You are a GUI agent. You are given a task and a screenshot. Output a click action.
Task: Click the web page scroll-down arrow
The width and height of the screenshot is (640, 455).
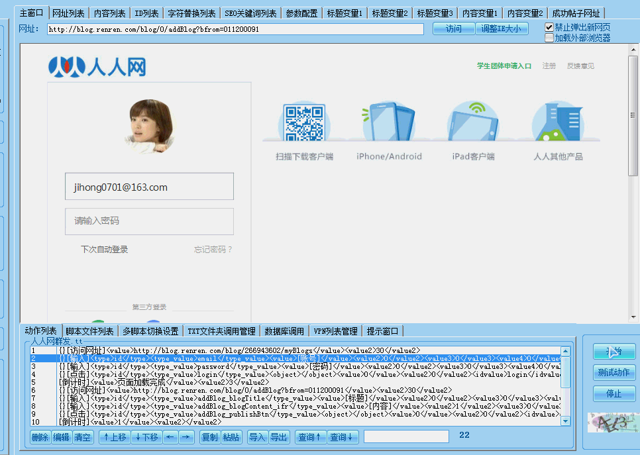point(633,317)
